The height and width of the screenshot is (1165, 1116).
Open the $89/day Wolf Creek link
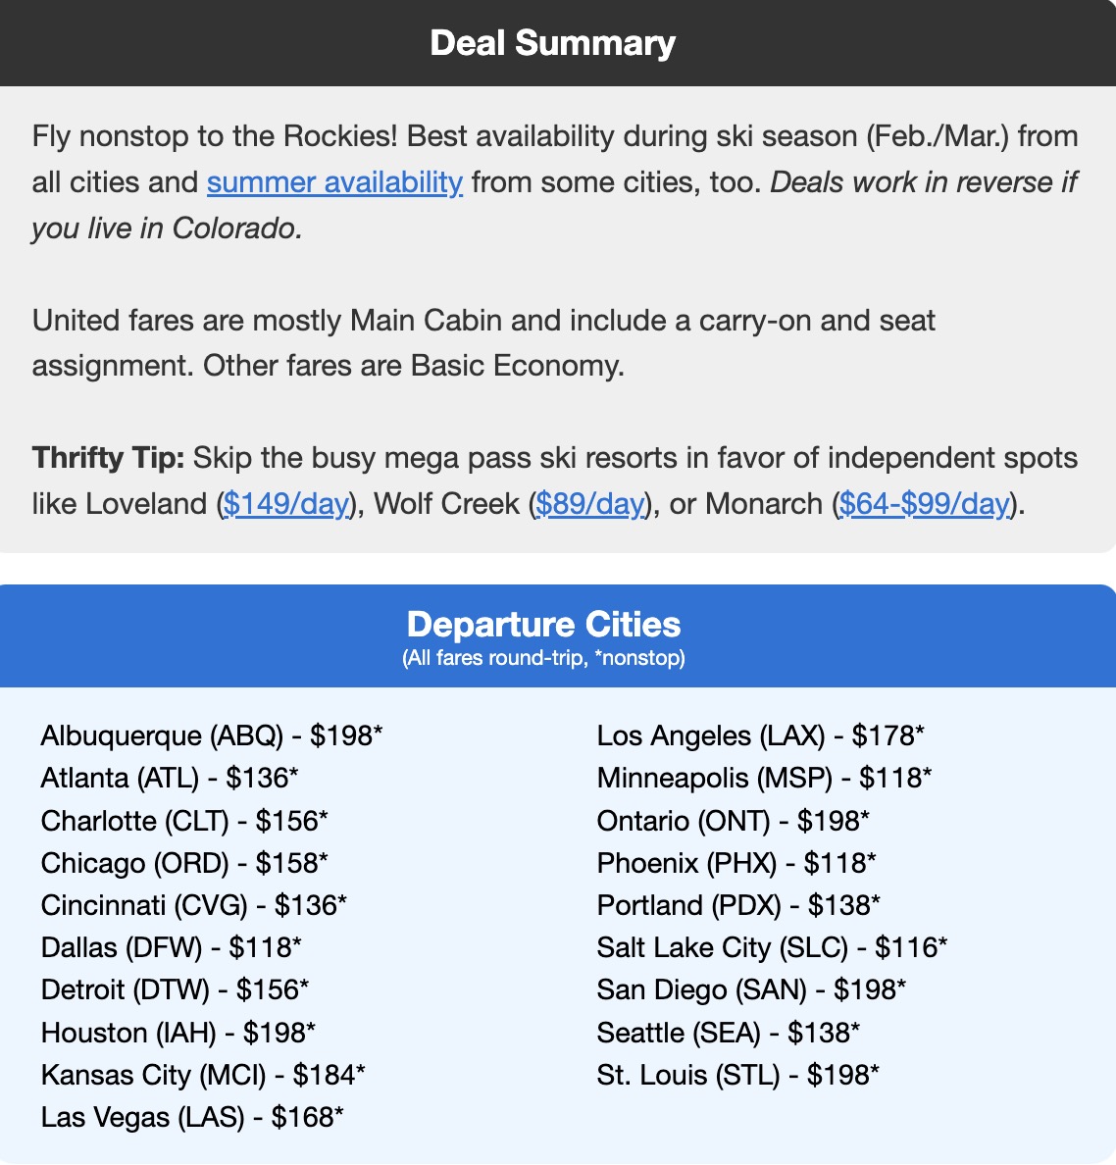[x=590, y=504]
